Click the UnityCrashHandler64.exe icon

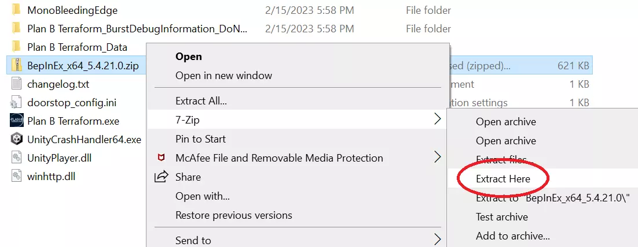(x=16, y=140)
